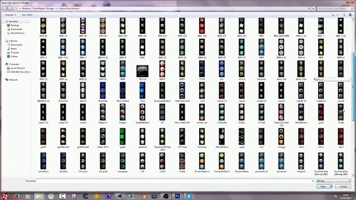Open the Bitmap file type dropdown
This screenshot has height=200, width=356.
pos(334,181)
